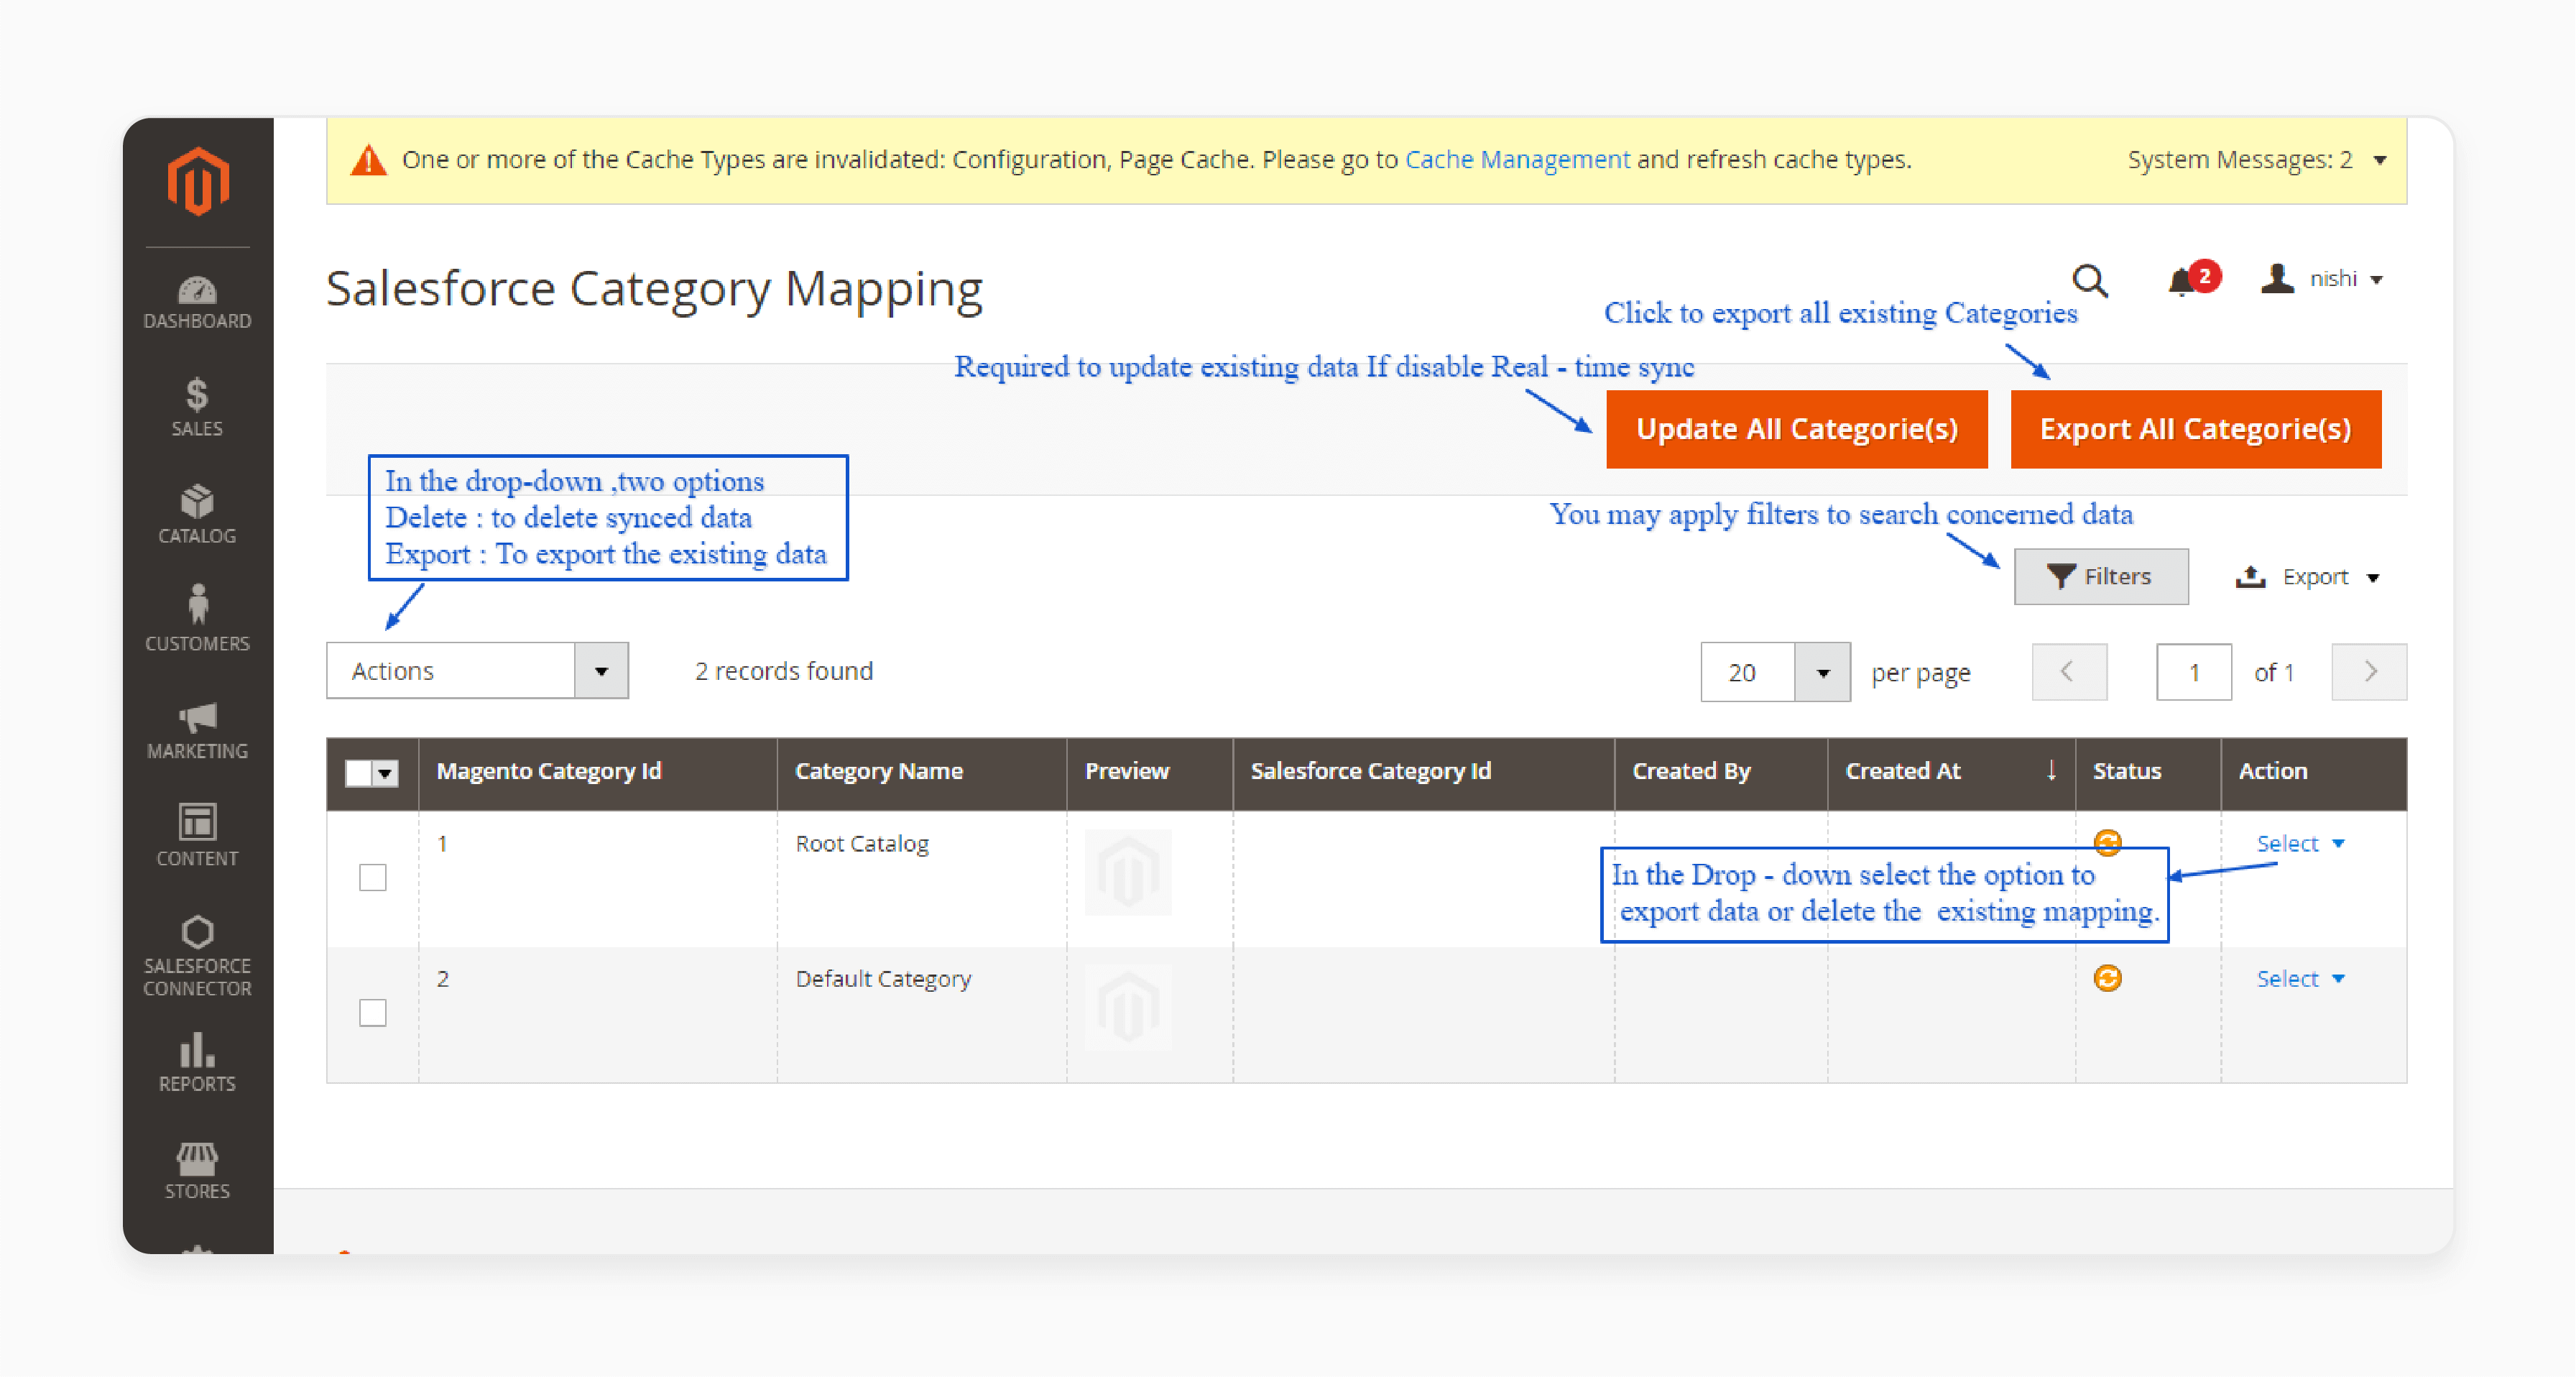Image resolution: width=2576 pixels, height=1377 pixels.
Task: Click the sync status icon for Root Catalog
Action: 2107,842
